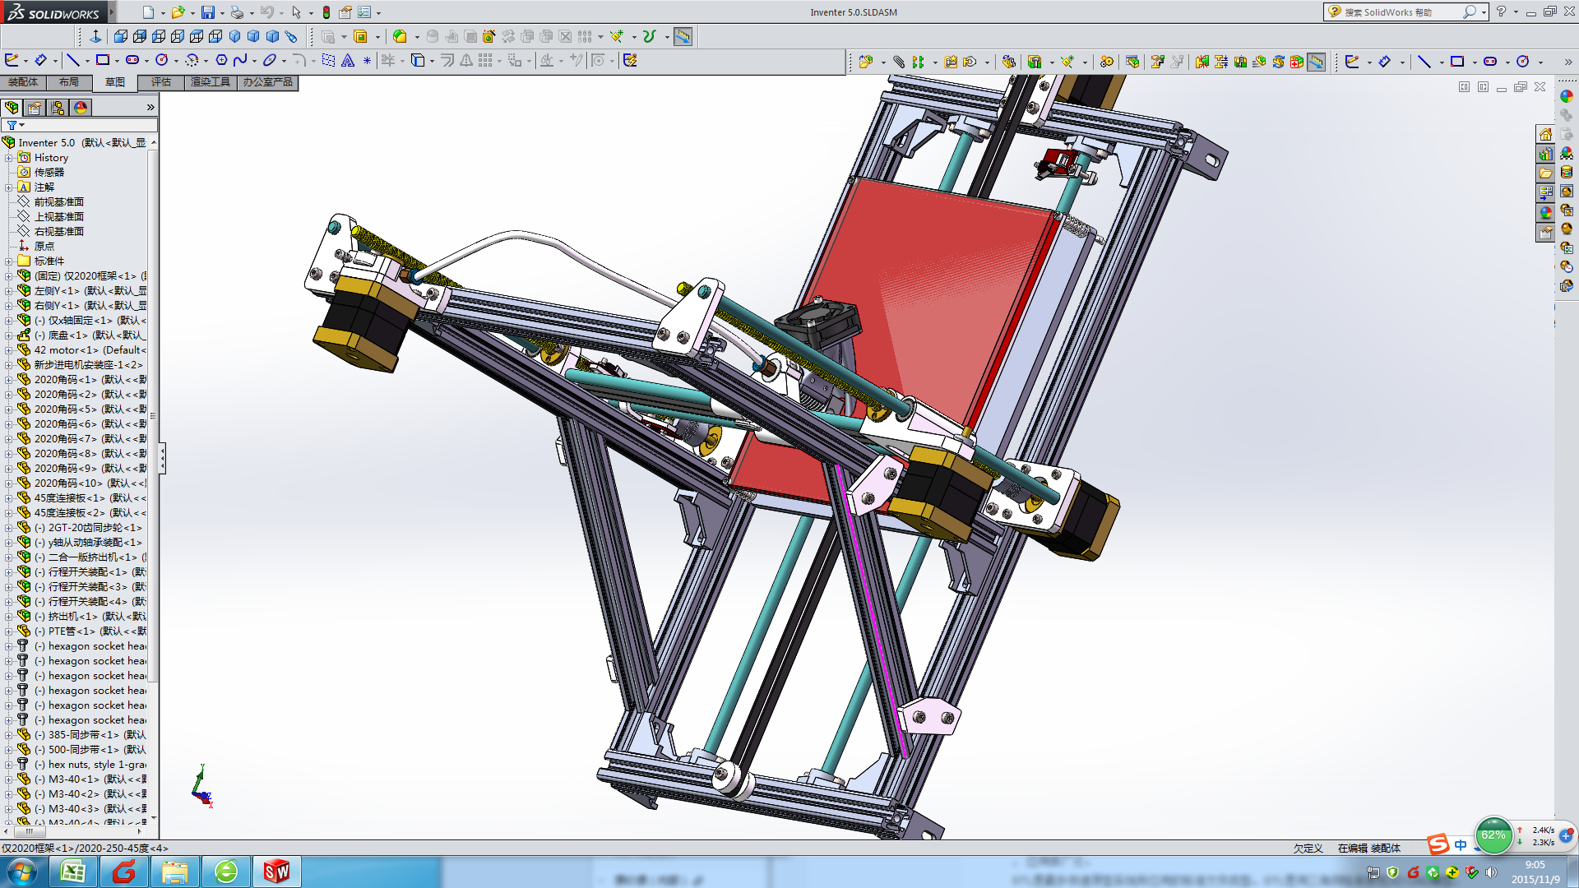Click the Rapid Sketch toolbar icon

tap(630, 60)
